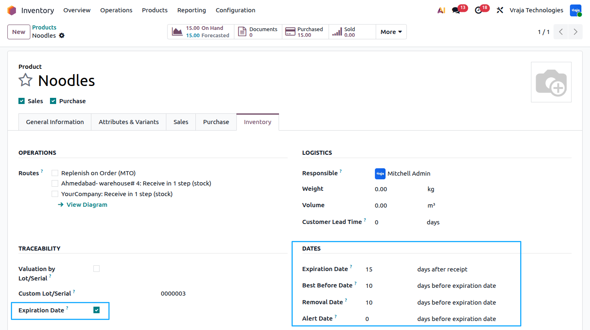The image size is (590, 330).
Task: Open the Documents stat button
Action: 258,32
